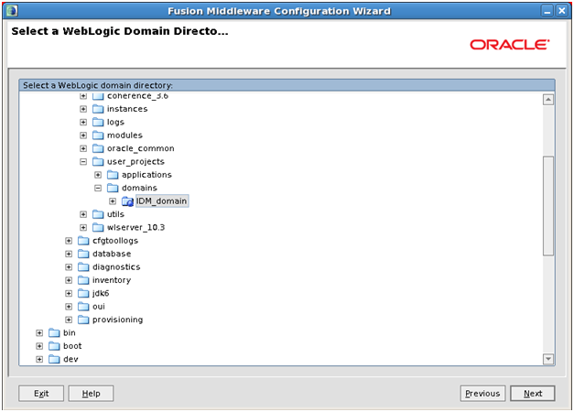
Task: Proceed with the Next button
Action: (x=533, y=394)
